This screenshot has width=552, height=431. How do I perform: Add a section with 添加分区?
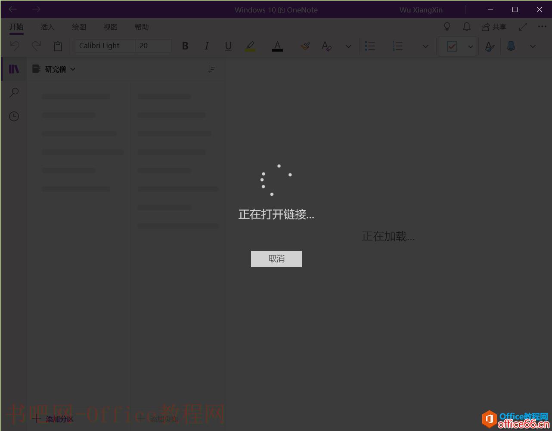click(53, 419)
